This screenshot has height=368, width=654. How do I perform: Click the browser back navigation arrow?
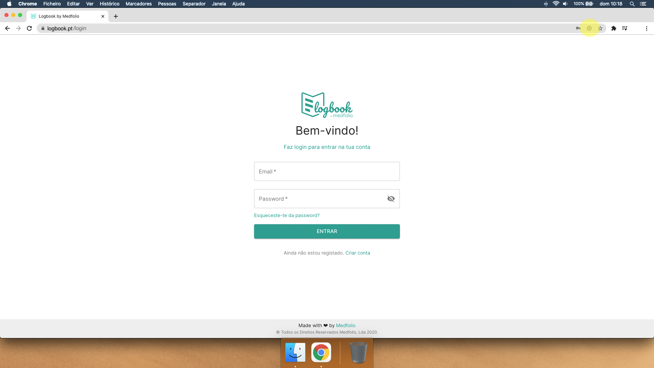click(x=7, y=28)
